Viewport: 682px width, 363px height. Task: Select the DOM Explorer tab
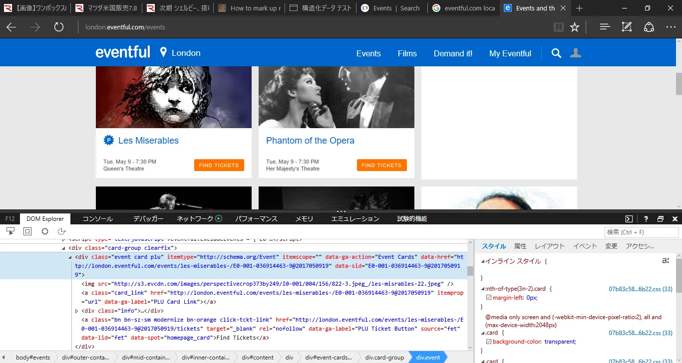[45, 219]
